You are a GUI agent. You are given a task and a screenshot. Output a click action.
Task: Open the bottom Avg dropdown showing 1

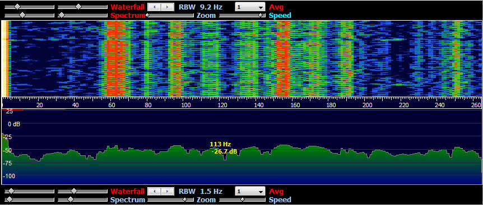coord(250,192)
